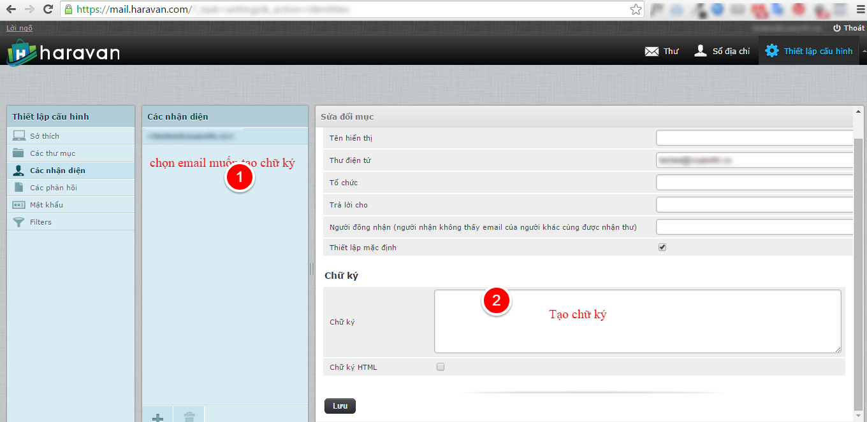Select Filters settings item

pyautogui.click(x=71, y=222)
